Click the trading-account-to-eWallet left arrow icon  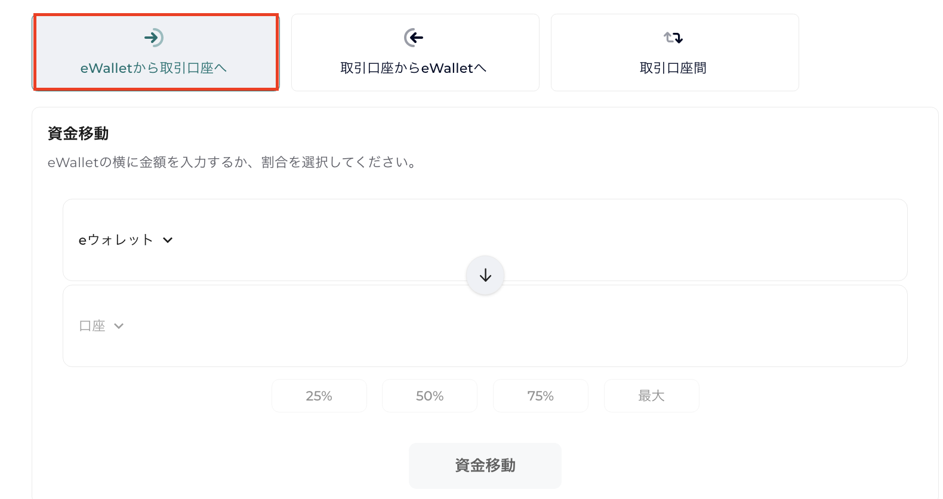tap(414, 38)
